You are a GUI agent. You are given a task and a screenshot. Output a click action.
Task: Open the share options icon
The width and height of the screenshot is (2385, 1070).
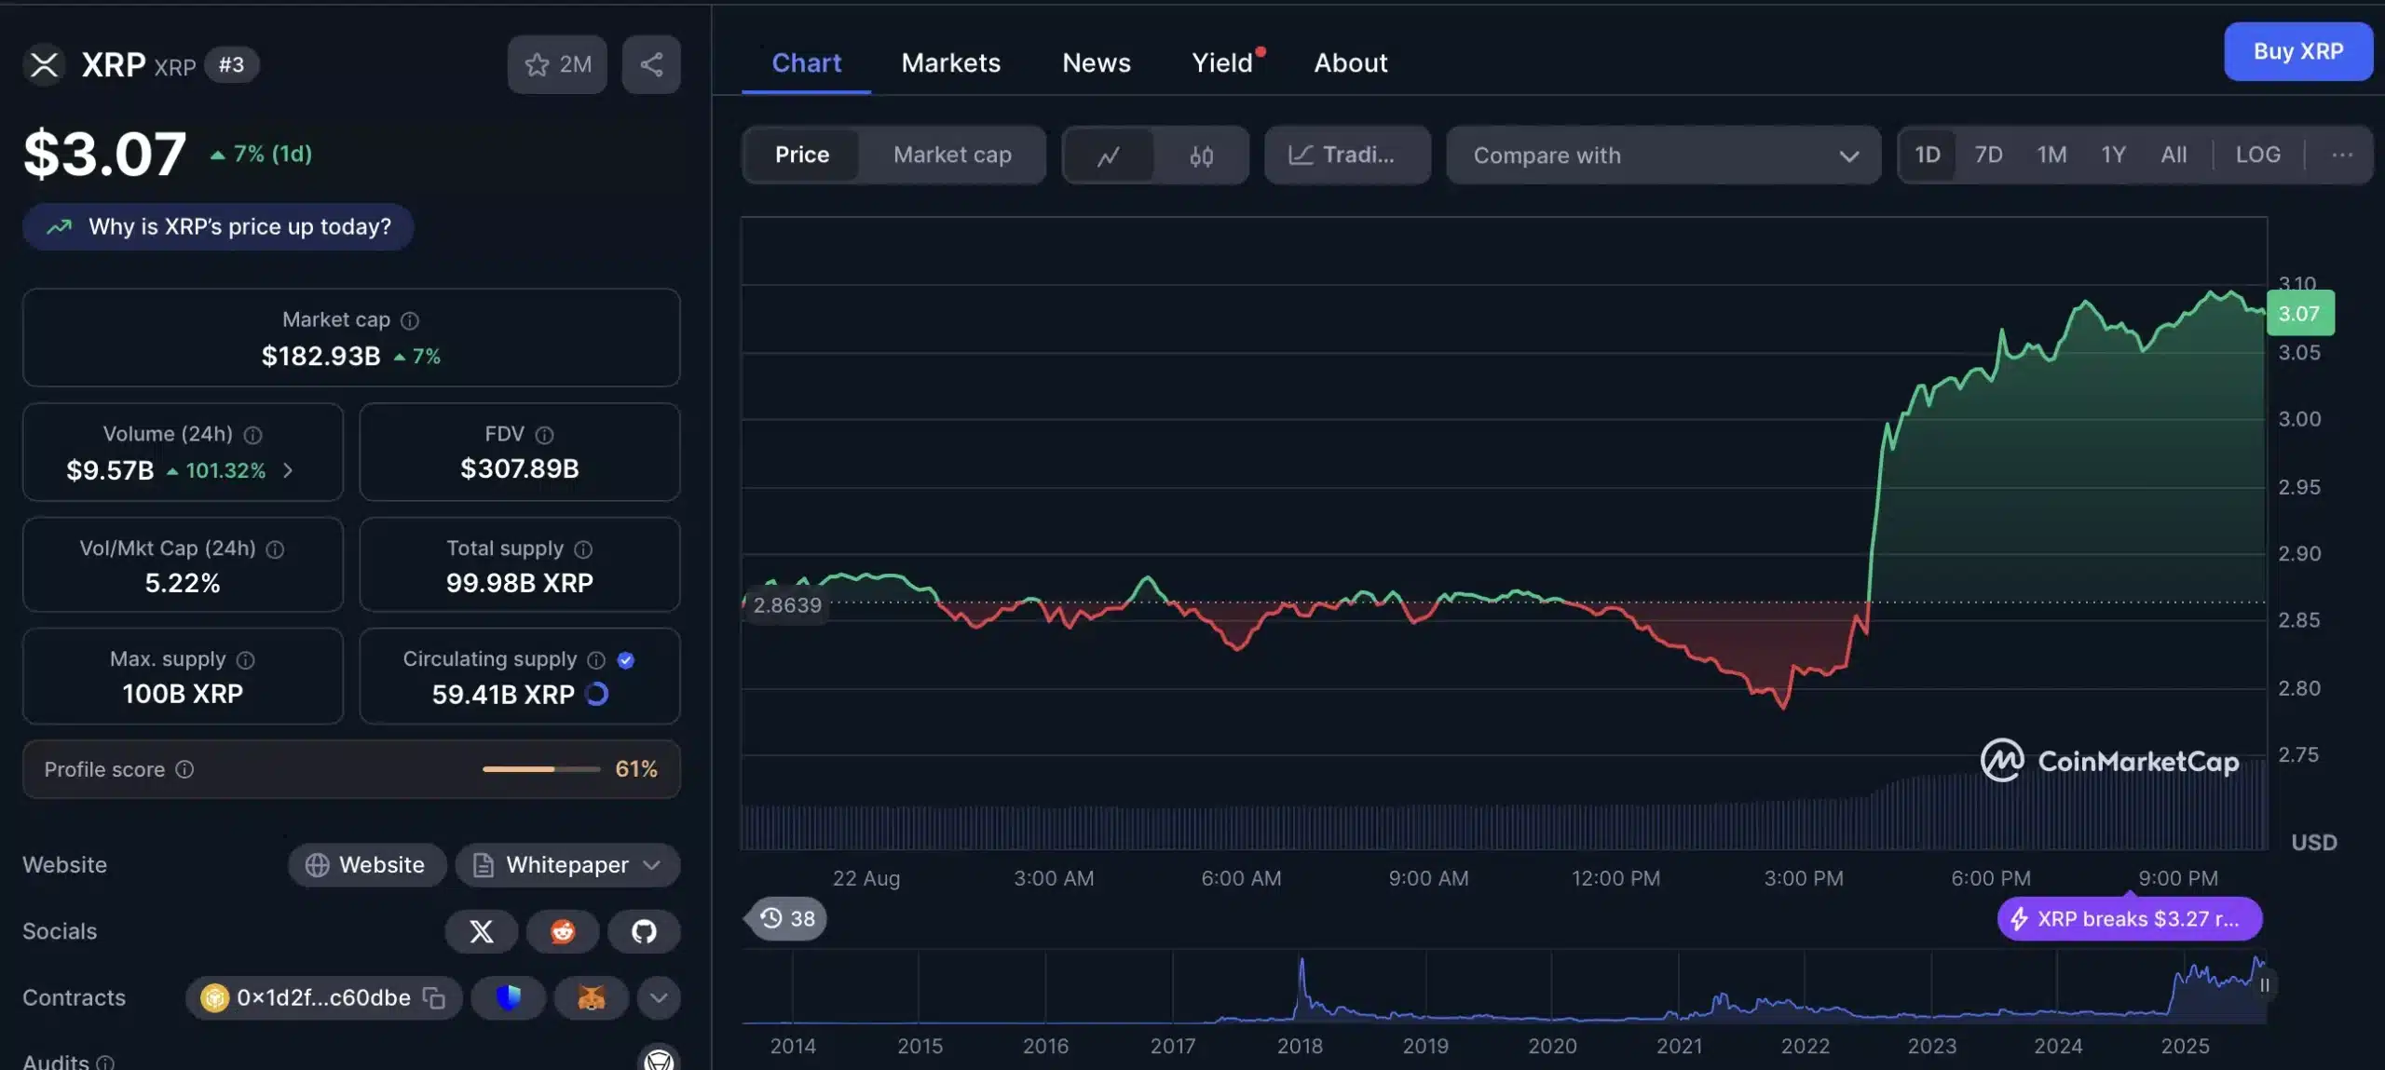(x=650, y=63)
